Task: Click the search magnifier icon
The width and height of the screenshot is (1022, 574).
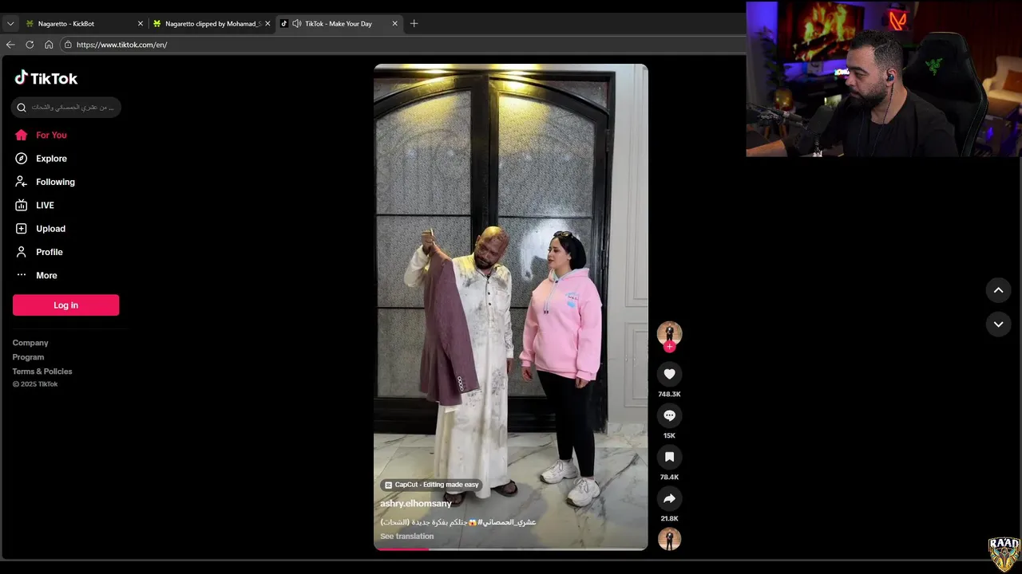Action: click(x=22, y=108)
